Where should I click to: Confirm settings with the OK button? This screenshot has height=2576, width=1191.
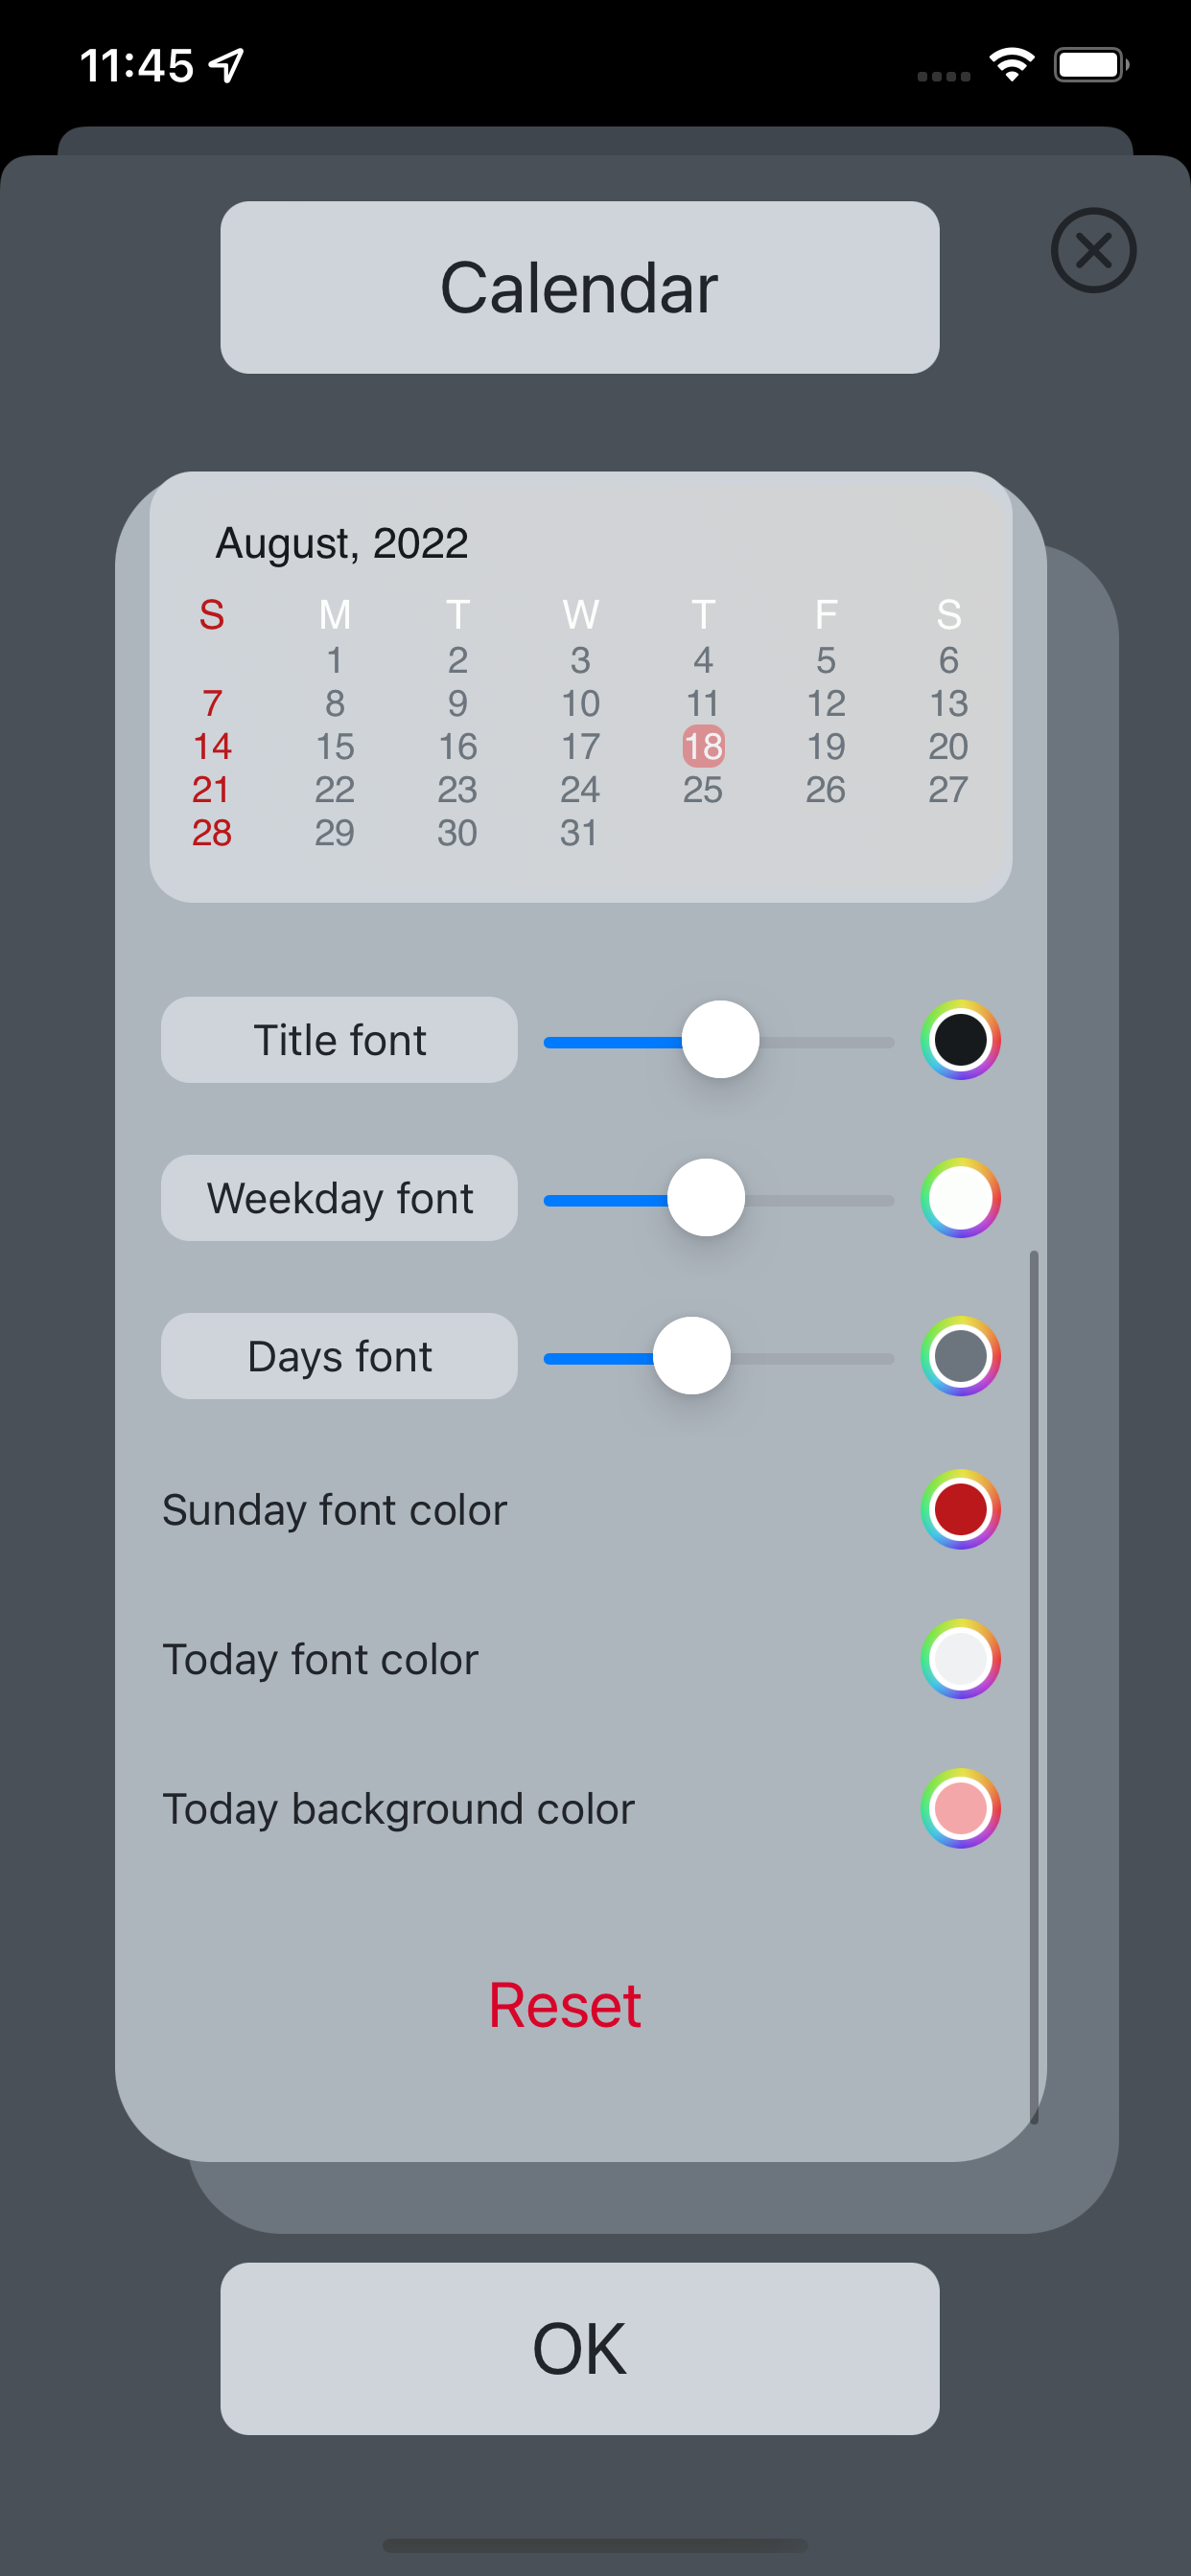[x=579, y=2348]
